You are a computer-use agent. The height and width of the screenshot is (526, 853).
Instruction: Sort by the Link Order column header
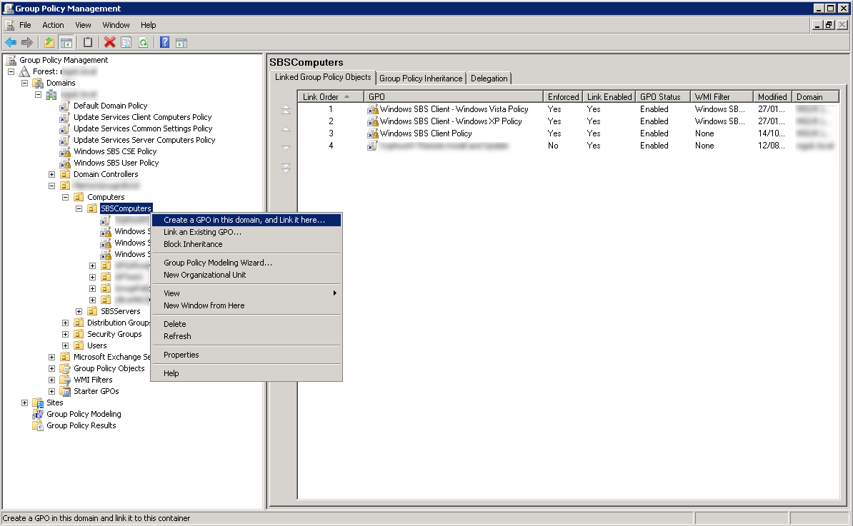pos(330,97)
